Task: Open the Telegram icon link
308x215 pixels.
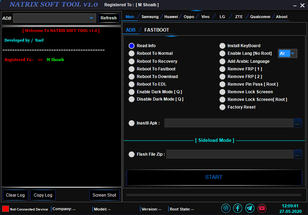Action: [x=250, y=208]
